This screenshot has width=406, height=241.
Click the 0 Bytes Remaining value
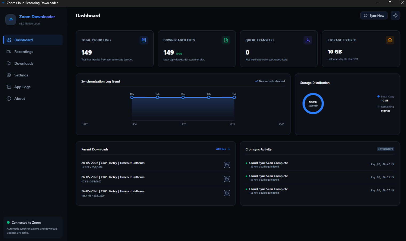point(385,111)
